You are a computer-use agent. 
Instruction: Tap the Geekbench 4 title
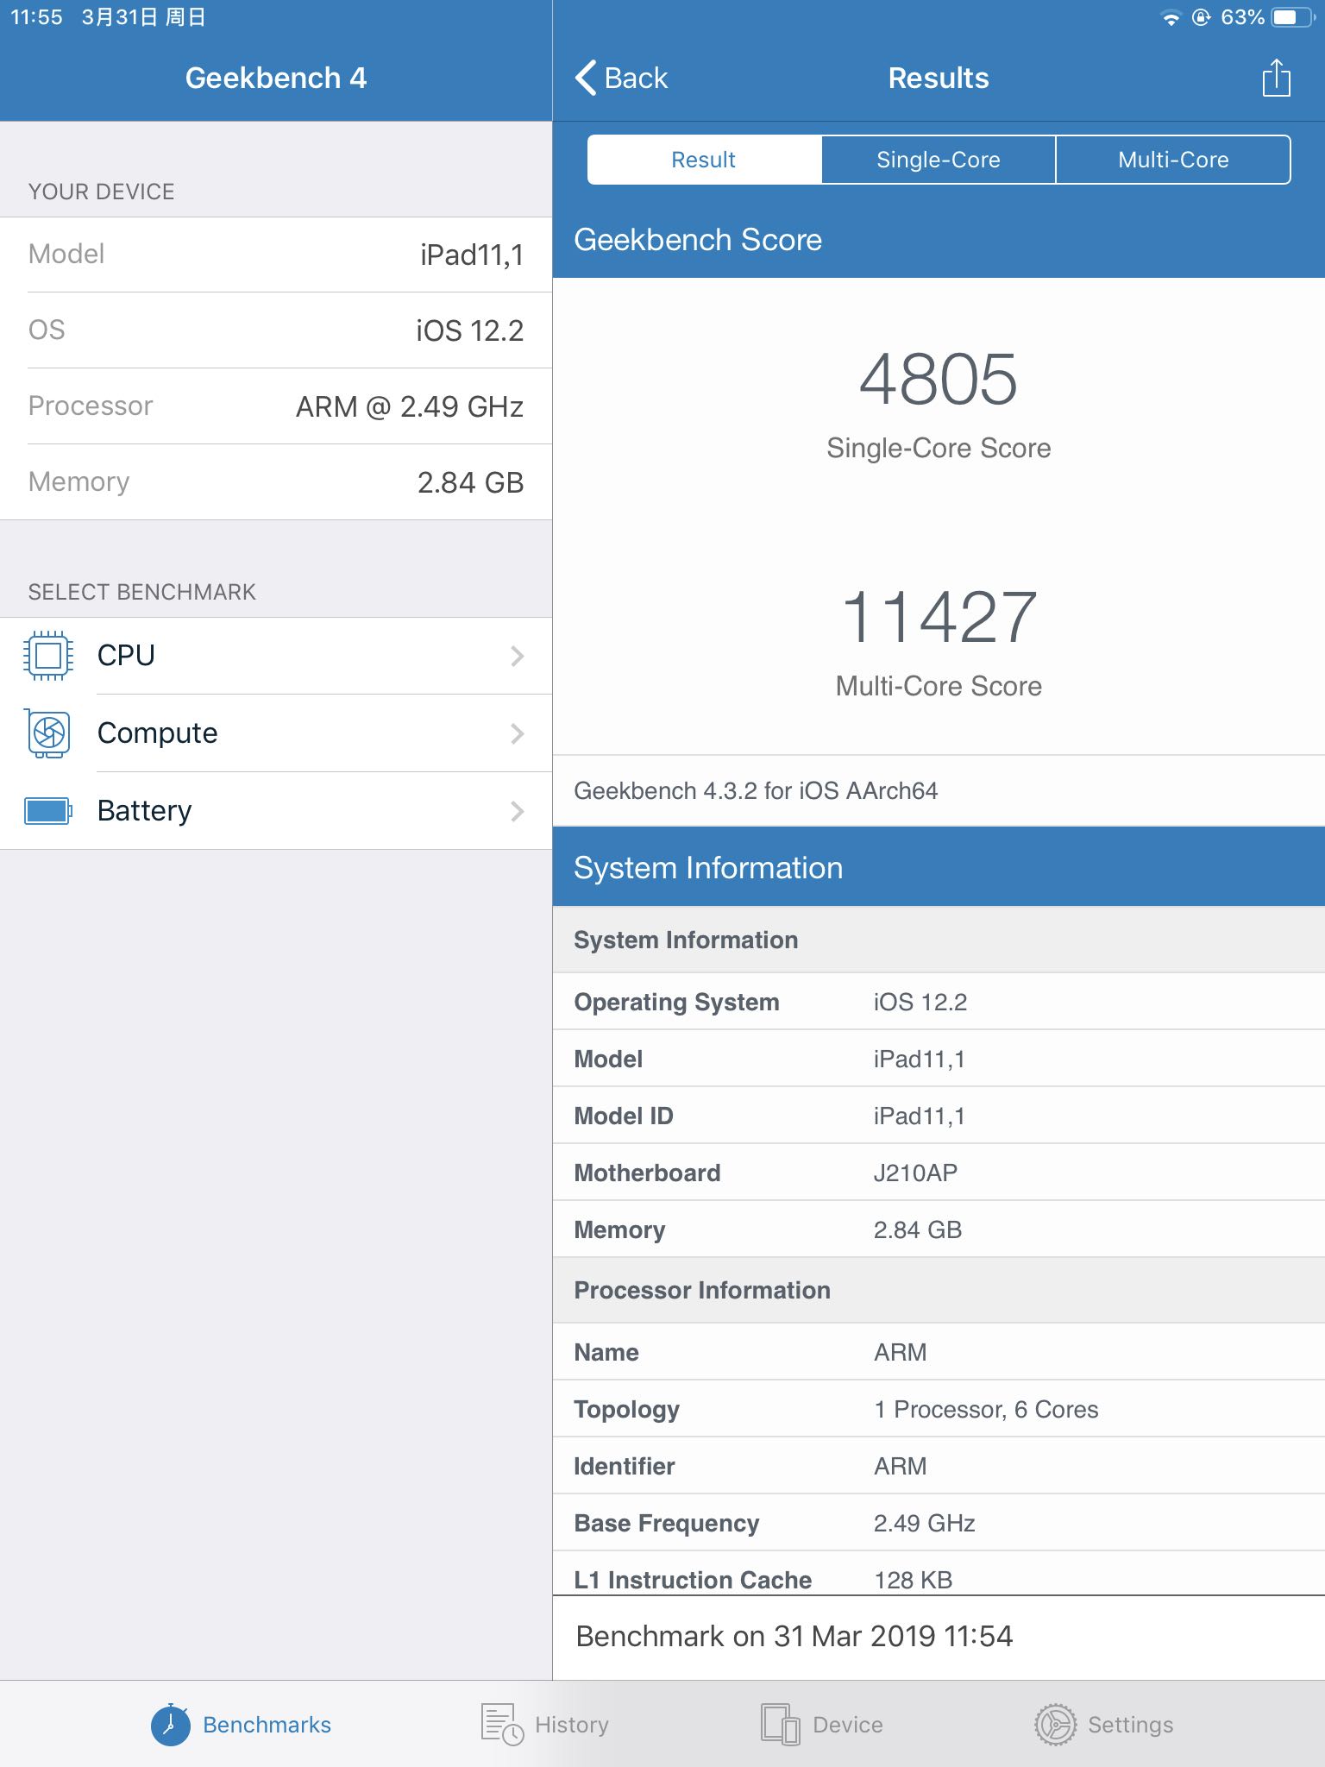(276, 78)
